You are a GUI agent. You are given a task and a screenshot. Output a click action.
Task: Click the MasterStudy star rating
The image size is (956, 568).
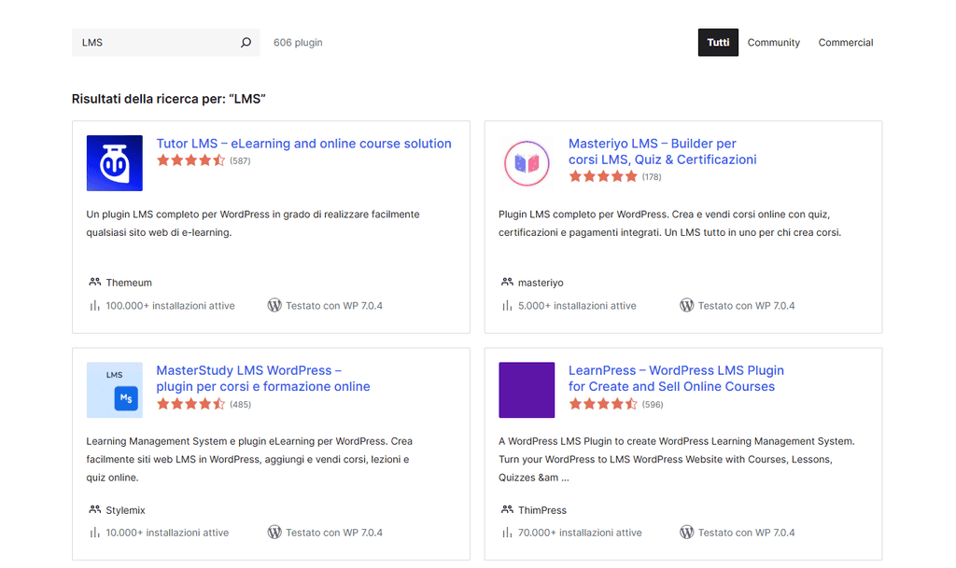coord(190,404)
